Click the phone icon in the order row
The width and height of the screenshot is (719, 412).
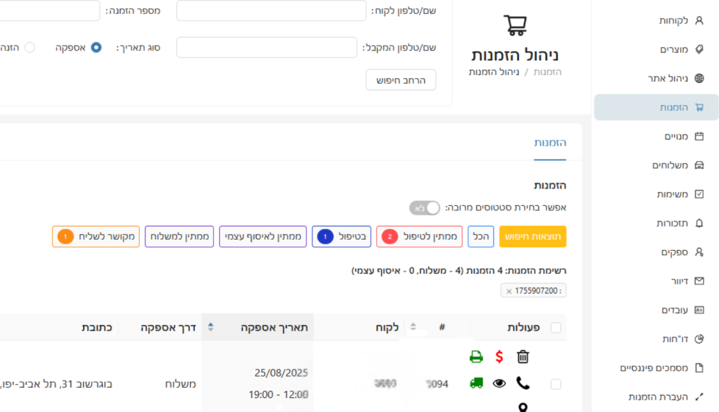523,383
